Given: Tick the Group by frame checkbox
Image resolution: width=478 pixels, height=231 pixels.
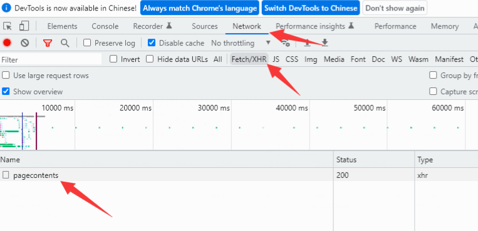Looking at the screenshot, I should coord(433,75).
